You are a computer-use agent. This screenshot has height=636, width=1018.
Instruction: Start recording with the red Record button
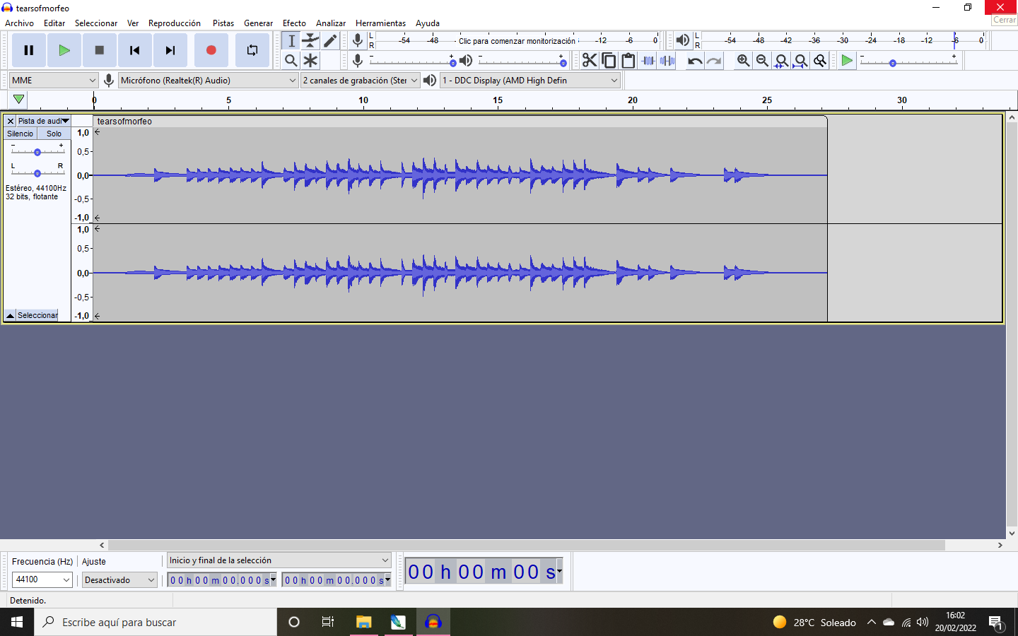[211, 50]
